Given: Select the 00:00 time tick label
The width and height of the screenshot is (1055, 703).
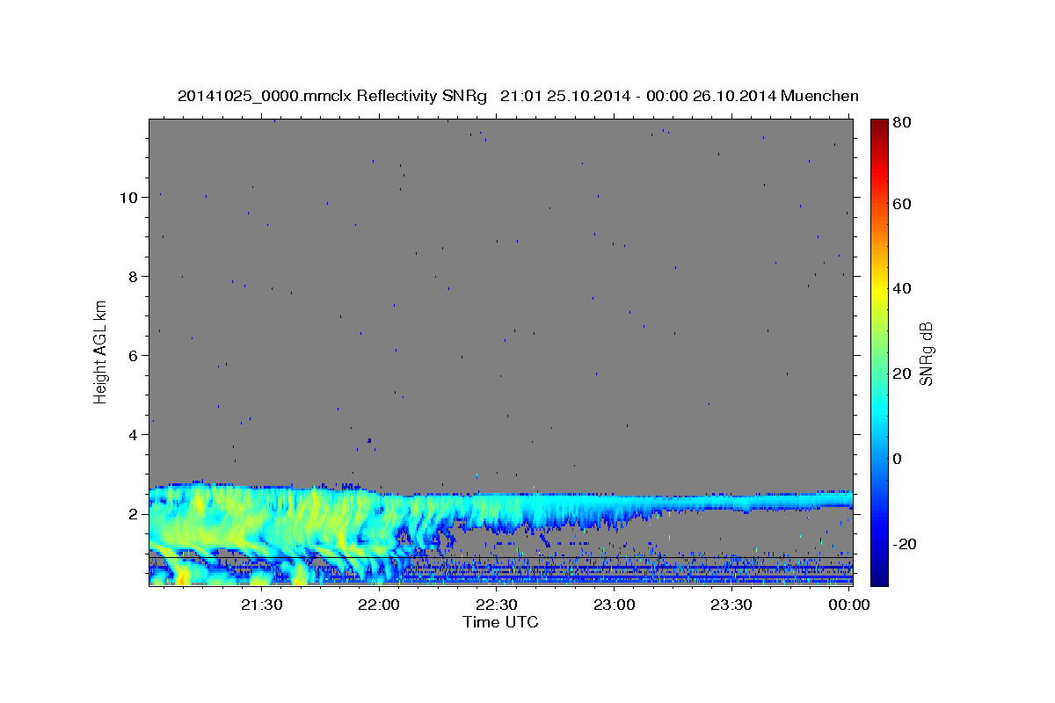Looking at the screenshot, I should click(848, 605).
